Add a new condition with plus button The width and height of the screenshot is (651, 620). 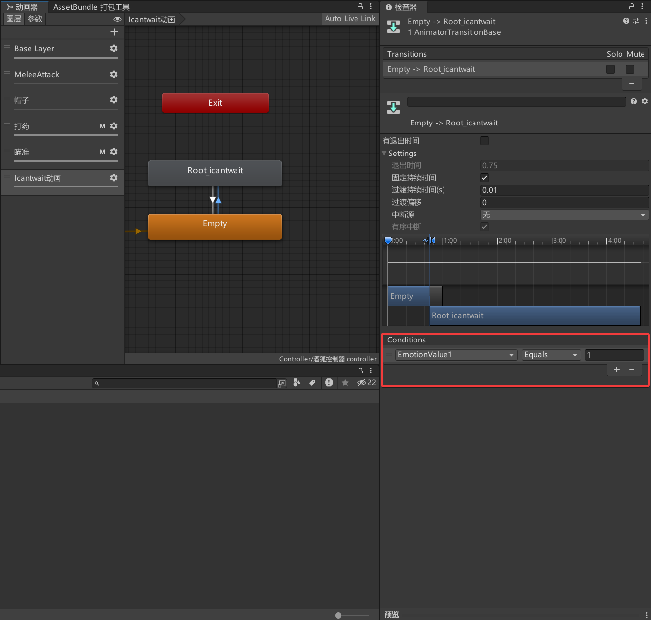(x=617, y=370)
